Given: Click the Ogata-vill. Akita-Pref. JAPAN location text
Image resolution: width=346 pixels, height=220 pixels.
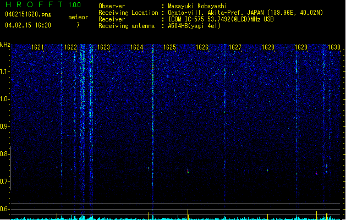Looking at the screenshot, I should (x=245, y=13).
